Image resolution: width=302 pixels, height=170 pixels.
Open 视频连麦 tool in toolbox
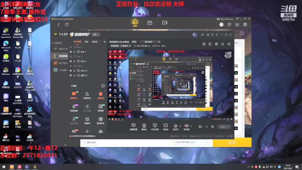coord(74,108)
